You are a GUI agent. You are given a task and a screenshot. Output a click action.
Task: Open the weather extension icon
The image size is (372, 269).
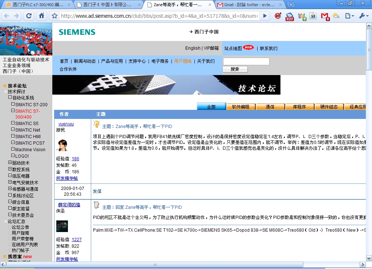(x=336, y=16)
